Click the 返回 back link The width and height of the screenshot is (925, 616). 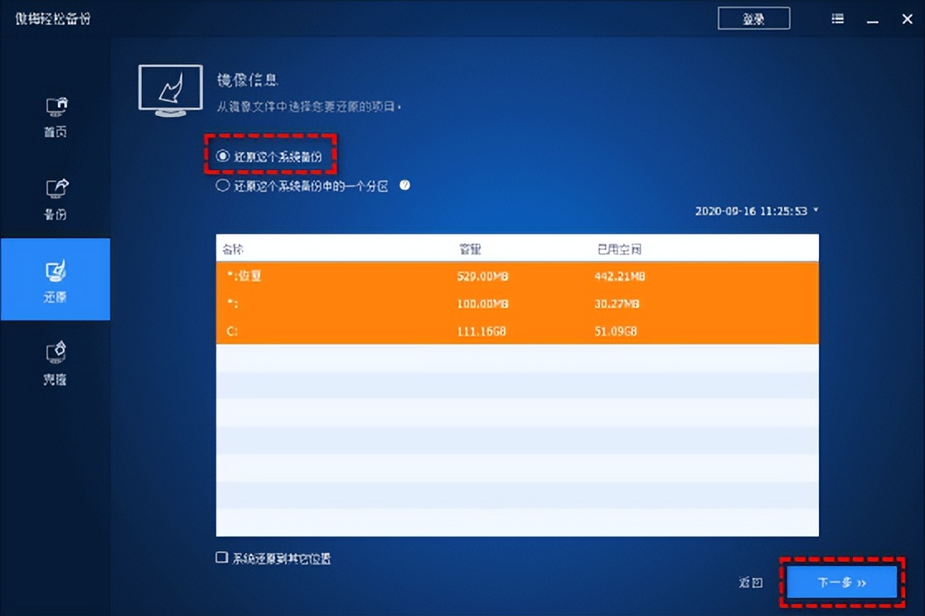pos(750,582)
